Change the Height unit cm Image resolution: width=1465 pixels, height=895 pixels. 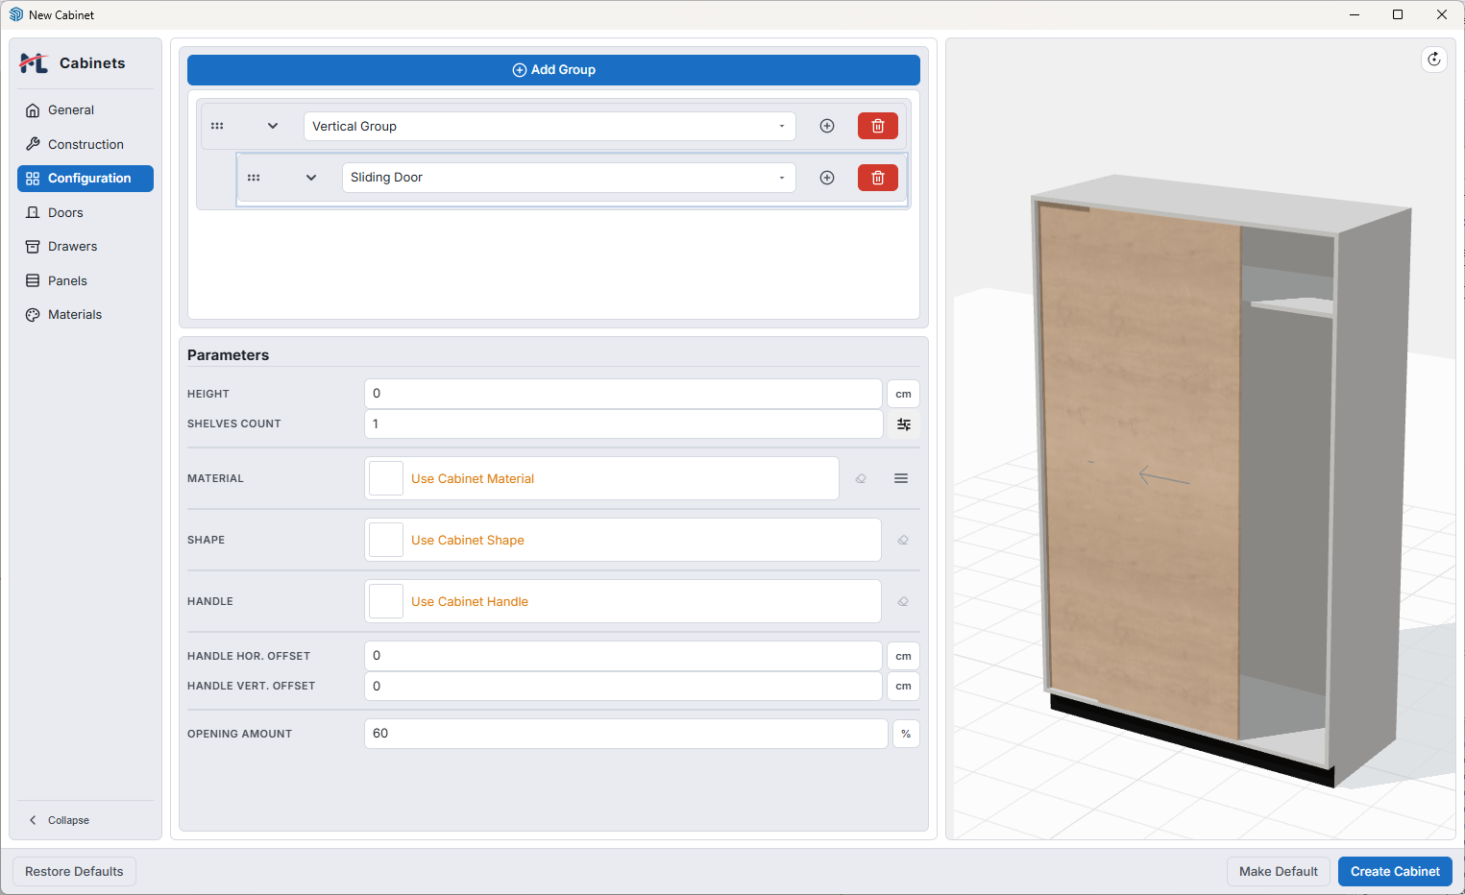[x=903, y=394]
